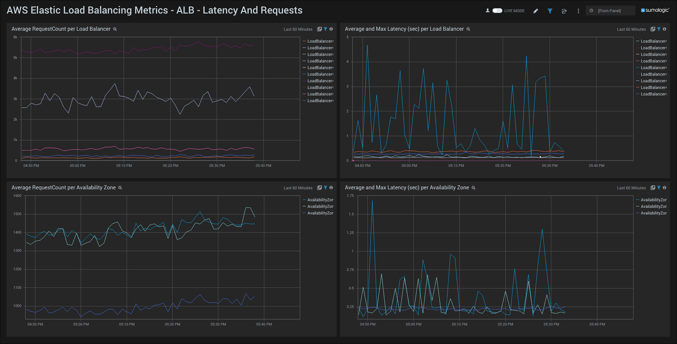The height and width of the screenshot is (344, 677).
Task: Open Average RequestCount per Load Balancer in search
Action: coord(319,29)
